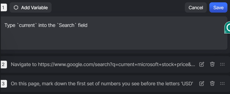Select the step 1 number badge
This screenshot has width=230, height=94.
click(x=4, y=7)
